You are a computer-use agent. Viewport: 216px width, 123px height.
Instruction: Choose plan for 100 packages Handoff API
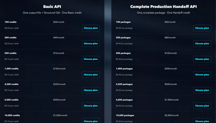coord(202,28)
